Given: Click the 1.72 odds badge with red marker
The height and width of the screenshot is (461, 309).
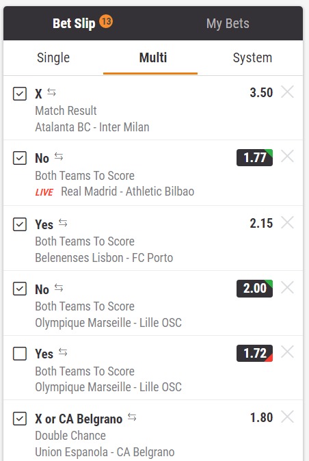Looking at the screenshot, I should tap(255, 353).
